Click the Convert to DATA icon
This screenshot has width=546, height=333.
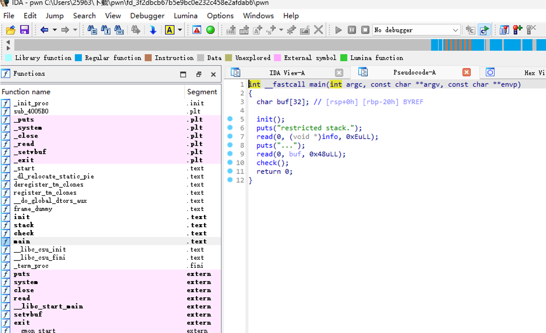coord(244,30)
